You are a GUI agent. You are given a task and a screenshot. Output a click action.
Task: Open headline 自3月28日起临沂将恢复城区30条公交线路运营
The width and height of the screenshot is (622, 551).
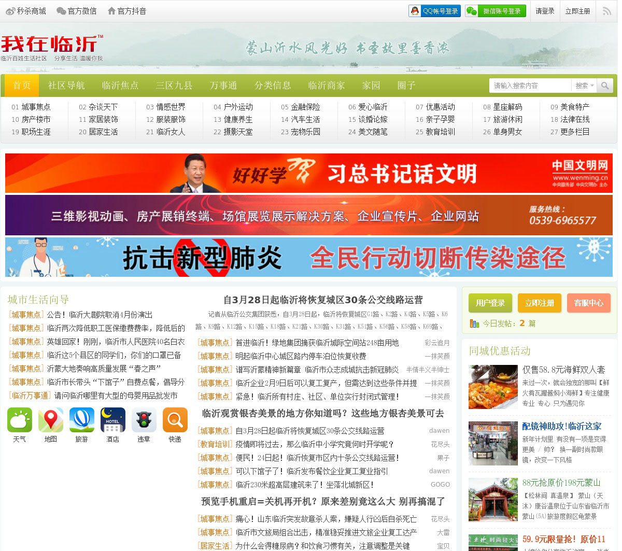tap(323, 300)
